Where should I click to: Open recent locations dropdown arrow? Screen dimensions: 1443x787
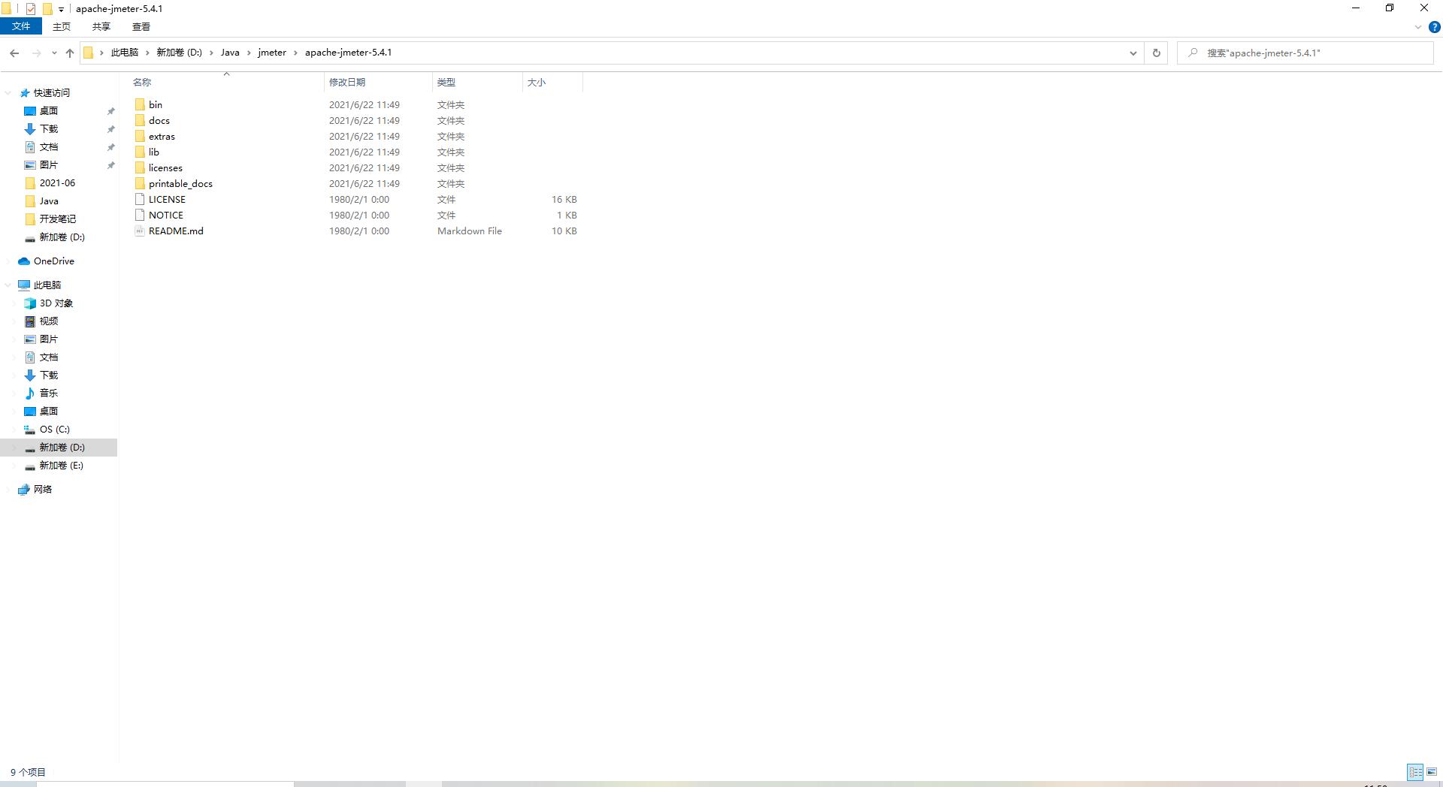pyautogui.click(x=54, y=53)
